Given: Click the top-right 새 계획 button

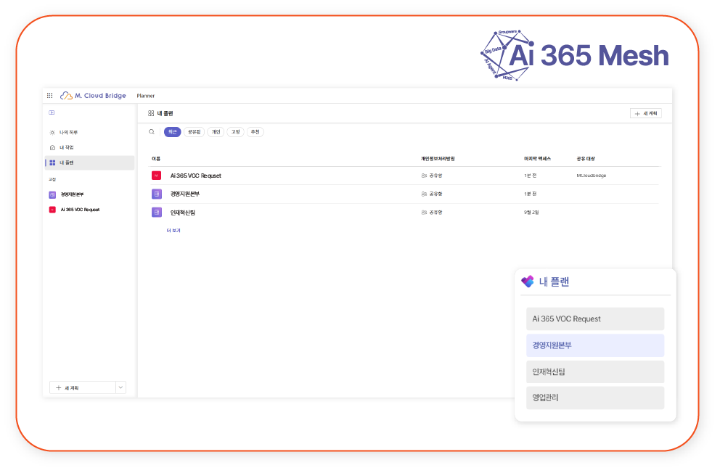Looking at the screenshot, I should tap(645, 113).
